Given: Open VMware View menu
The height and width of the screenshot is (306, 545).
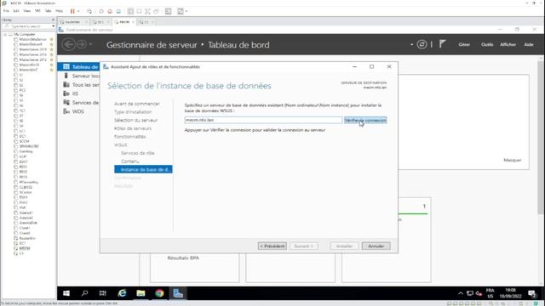Looking at the screenshot, I should (x=26, y=11).
